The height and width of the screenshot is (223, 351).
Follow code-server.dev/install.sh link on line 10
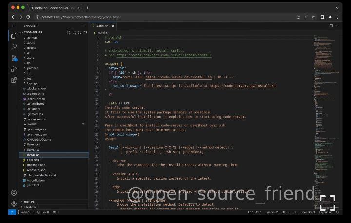click(x=178, y=77)
